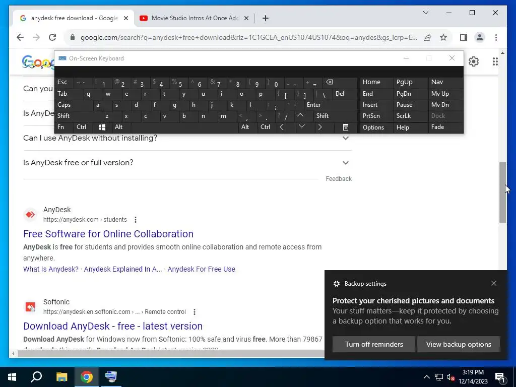Open 'Anydesk For Free Use' sitelink
The height and width of the screenshot is (387, 516).
tap(202, 269)
